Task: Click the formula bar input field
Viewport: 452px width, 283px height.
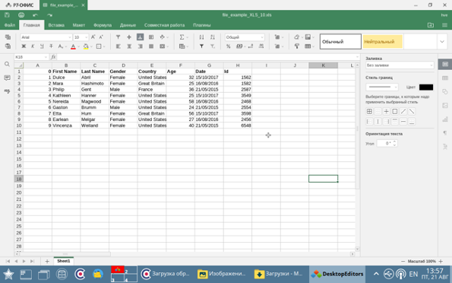Action: point(206,57)
